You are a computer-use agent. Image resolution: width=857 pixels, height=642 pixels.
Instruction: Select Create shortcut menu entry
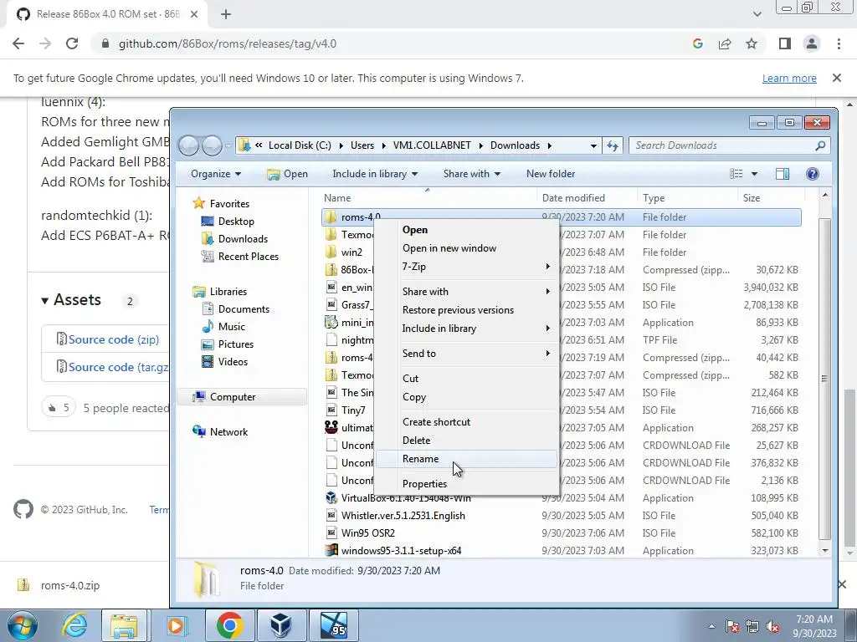pos(466,422)
